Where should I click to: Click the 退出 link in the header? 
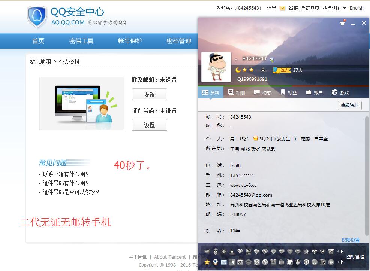coord(271,8)
